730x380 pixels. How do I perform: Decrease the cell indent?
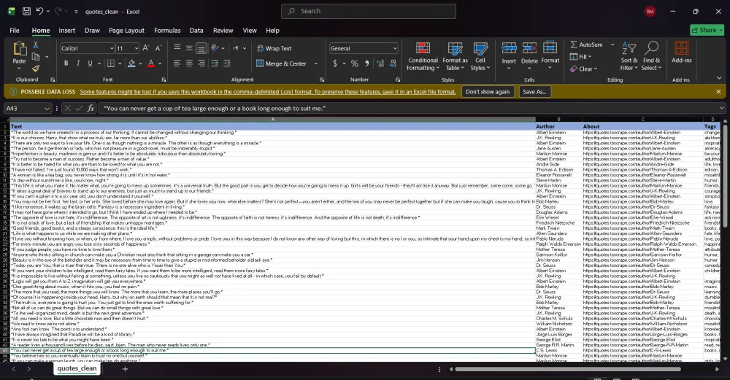pyautogui.click(x=215, y=63)
